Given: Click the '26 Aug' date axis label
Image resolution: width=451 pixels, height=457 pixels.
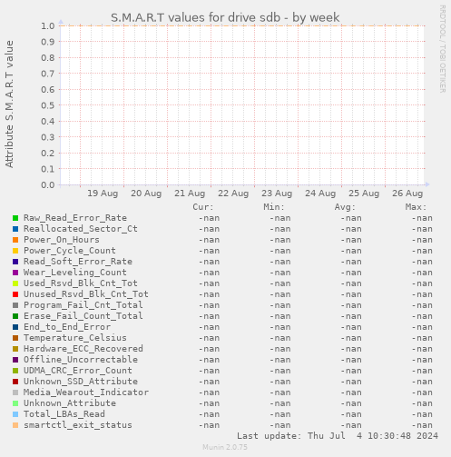Looking at the screenshot, I should point(407,194).
